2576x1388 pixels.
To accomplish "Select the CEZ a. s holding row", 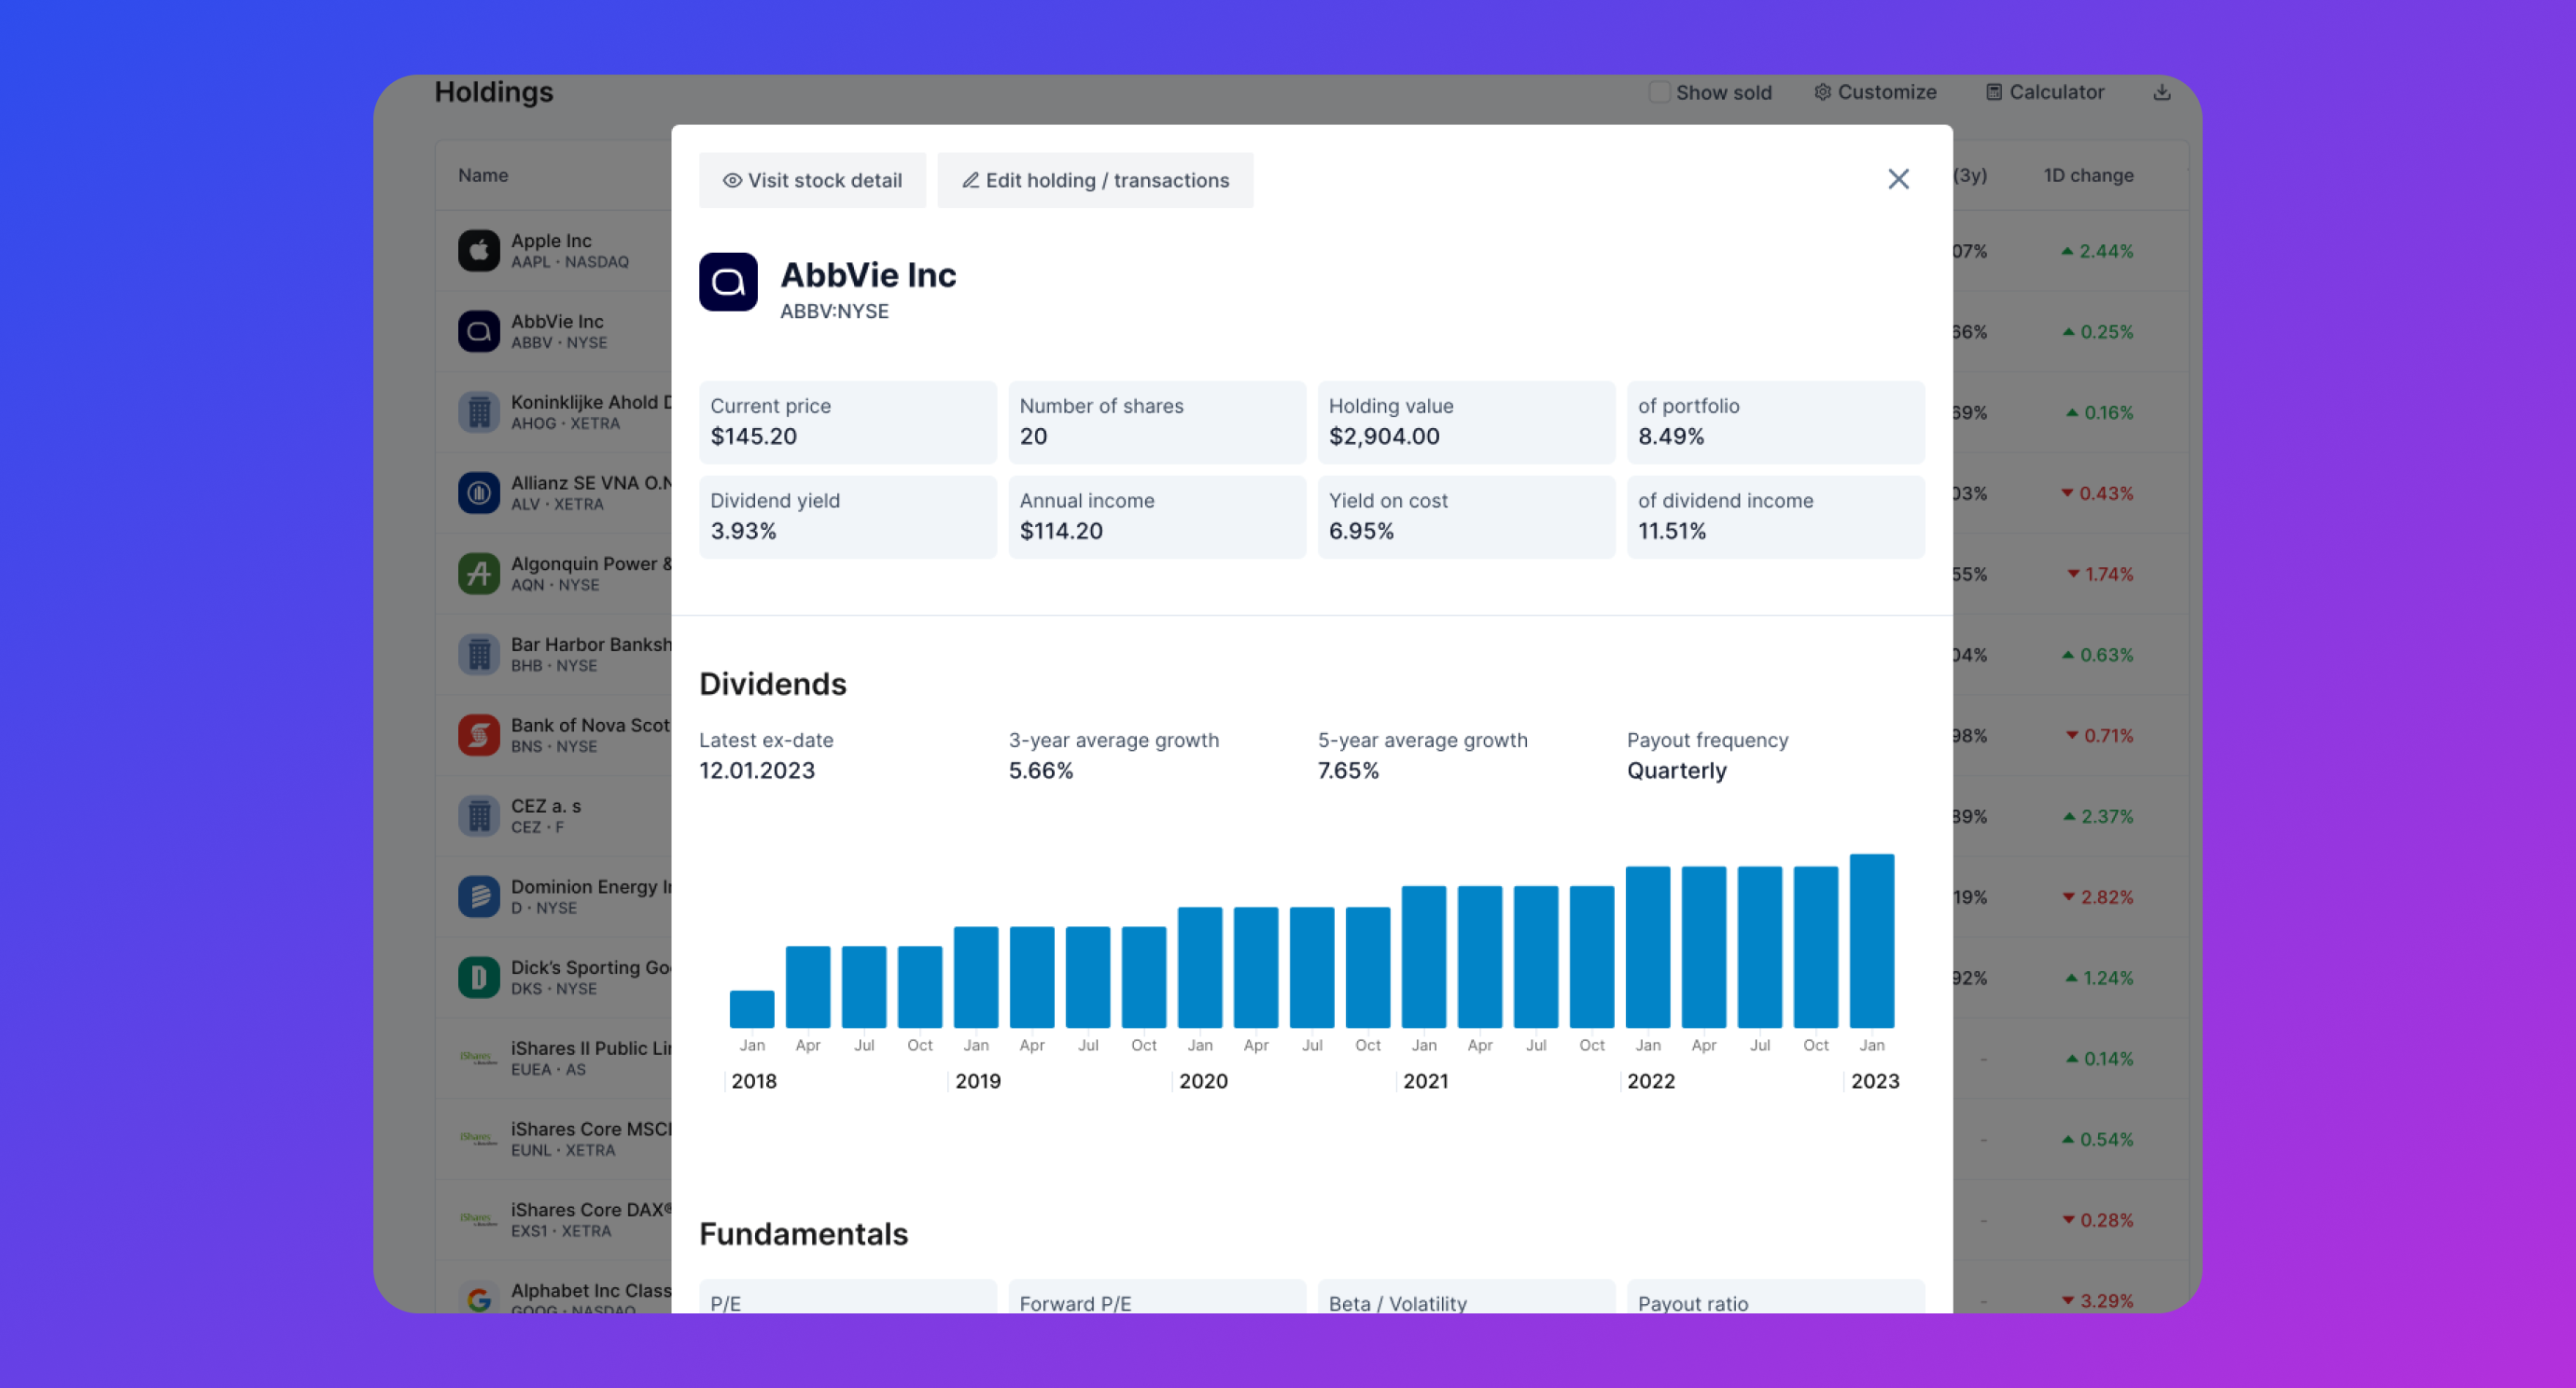I will coord(545,815).
